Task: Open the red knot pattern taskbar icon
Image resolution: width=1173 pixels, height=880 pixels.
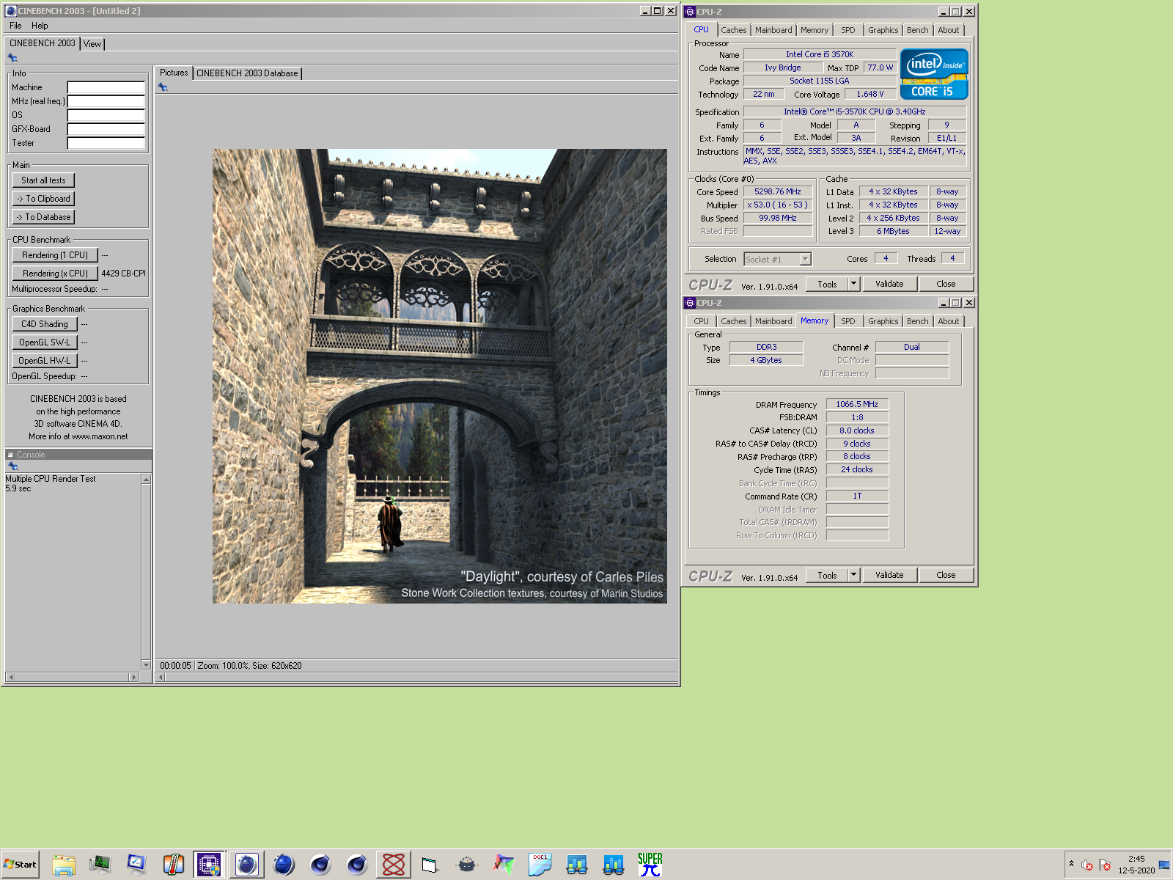Action: 394,865
